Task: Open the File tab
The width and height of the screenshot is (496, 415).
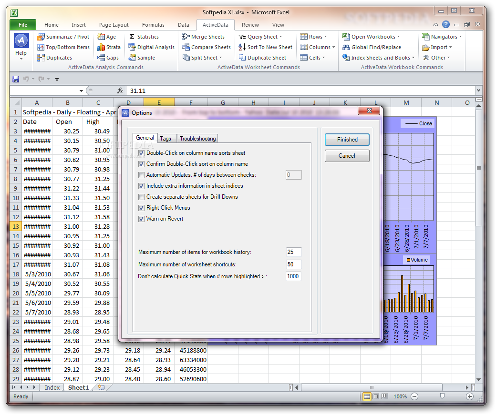Action: point(23,25)
